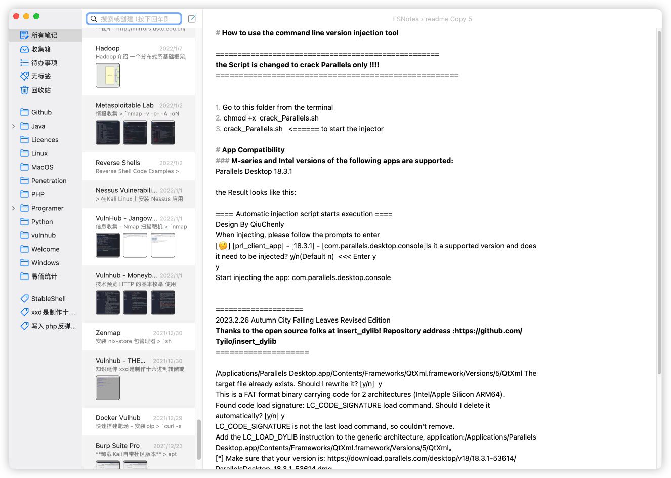Screen dimensions: 671x478
Task: Open the Burp Suite Pro note
Action: pyautogui.click(x=139, y=453)
